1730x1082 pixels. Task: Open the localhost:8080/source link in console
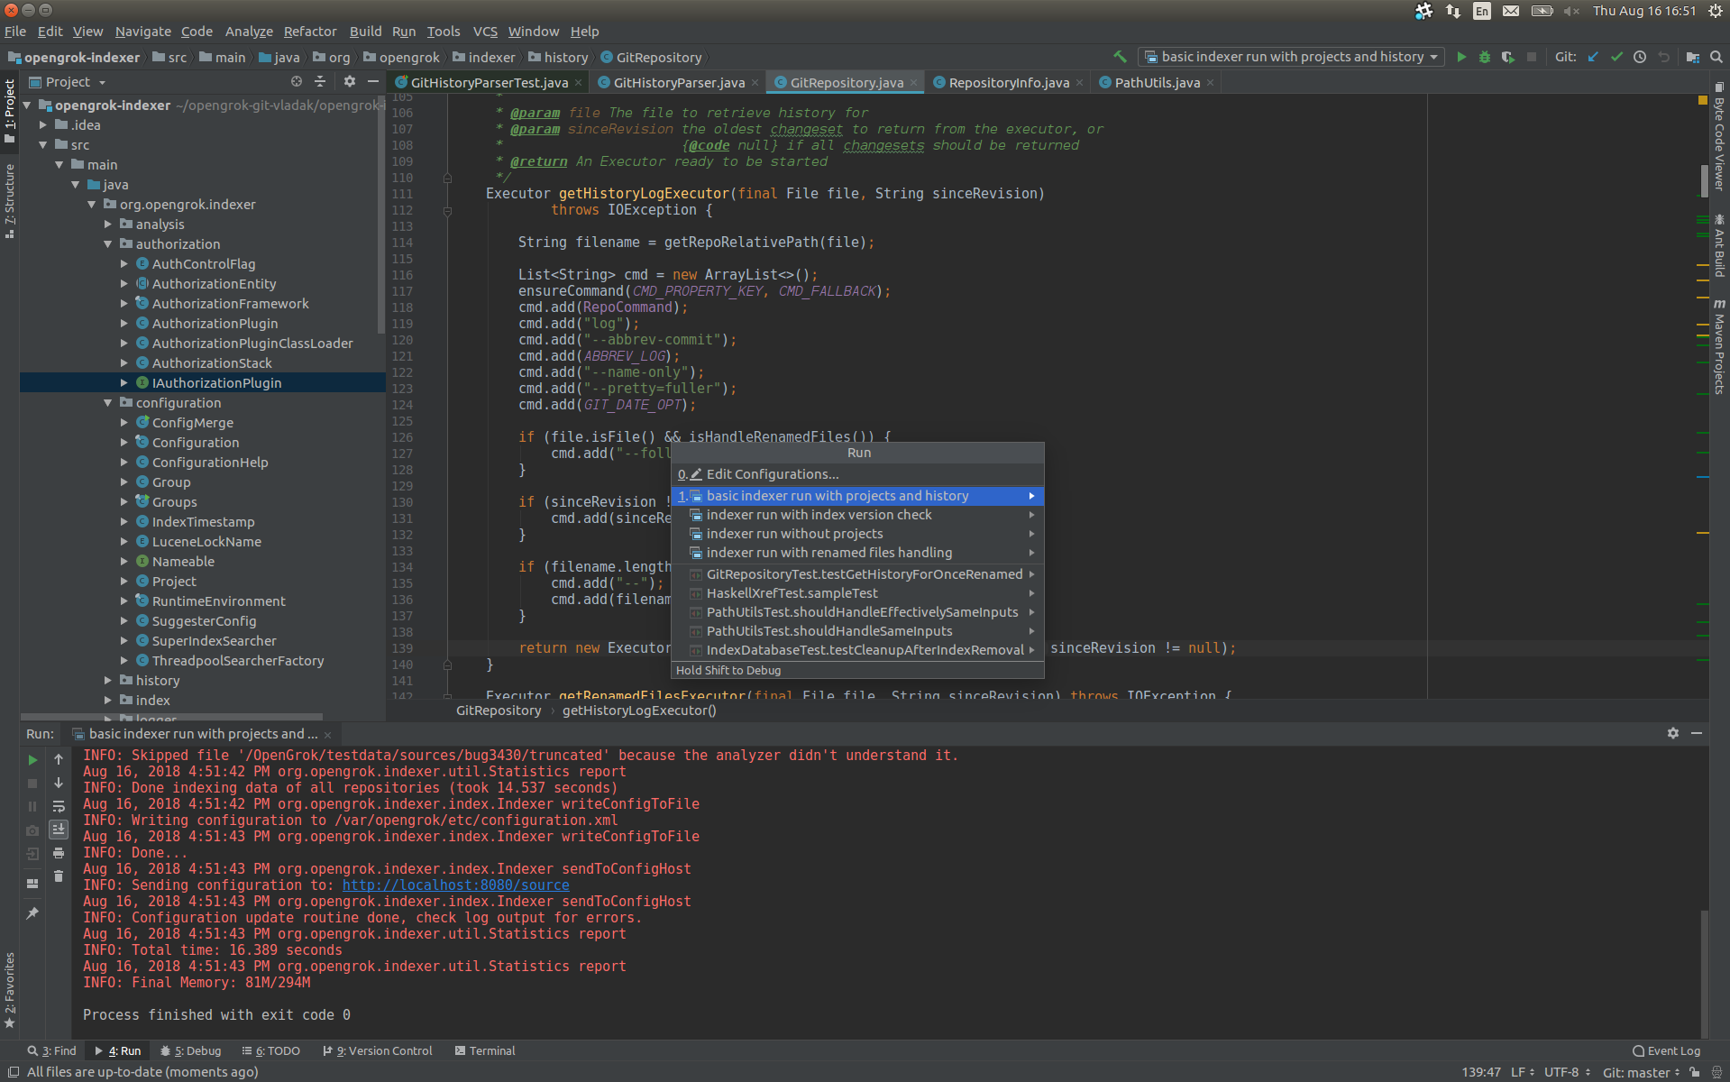point(455,885)
